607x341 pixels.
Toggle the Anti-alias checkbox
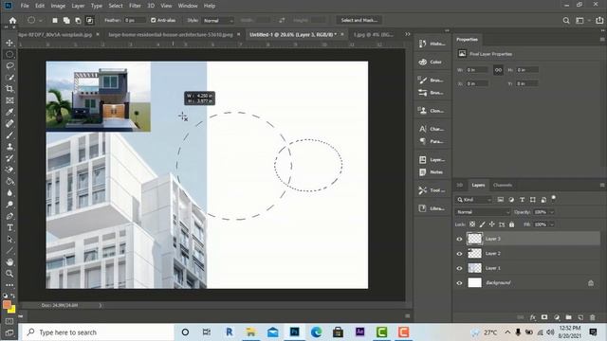(x=154, y=20)
